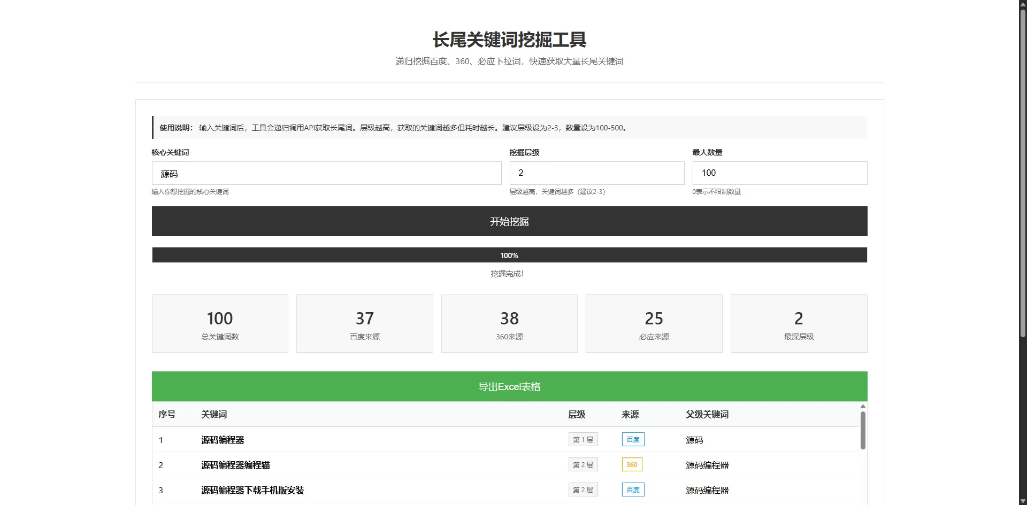Screen dimensions: 1027x505
Task: Select the 总关键词数 stat card
Action: click(x=220, y=324)
